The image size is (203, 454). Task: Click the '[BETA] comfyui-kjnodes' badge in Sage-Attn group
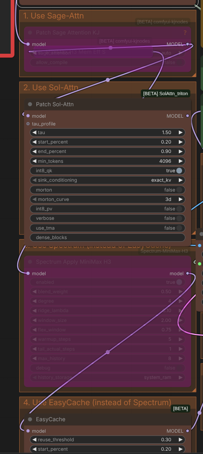tap(162, 22)
